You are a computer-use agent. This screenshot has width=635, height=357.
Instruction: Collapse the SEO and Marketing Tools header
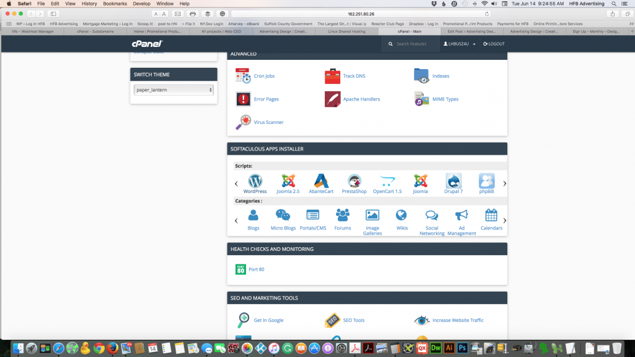(367, 298)
